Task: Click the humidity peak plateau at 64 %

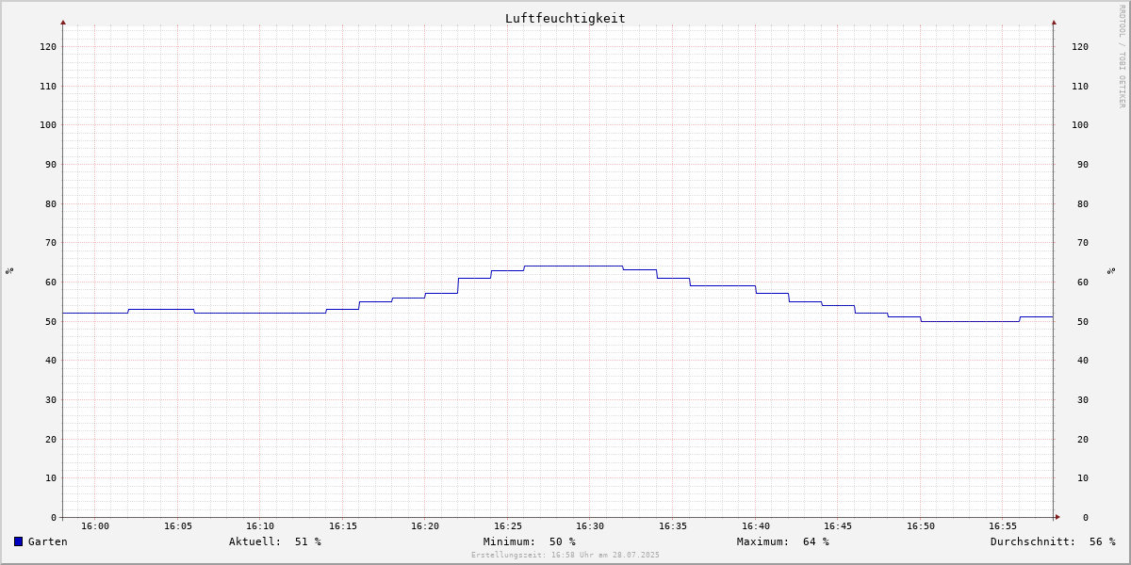Action: (574, 266)
